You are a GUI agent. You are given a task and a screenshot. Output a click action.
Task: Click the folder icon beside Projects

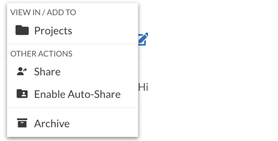click(x=22, y=30)
